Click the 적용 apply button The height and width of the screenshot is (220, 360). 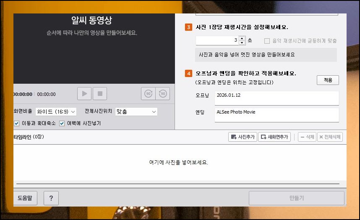pyautogui.click(x=328, y=80)
